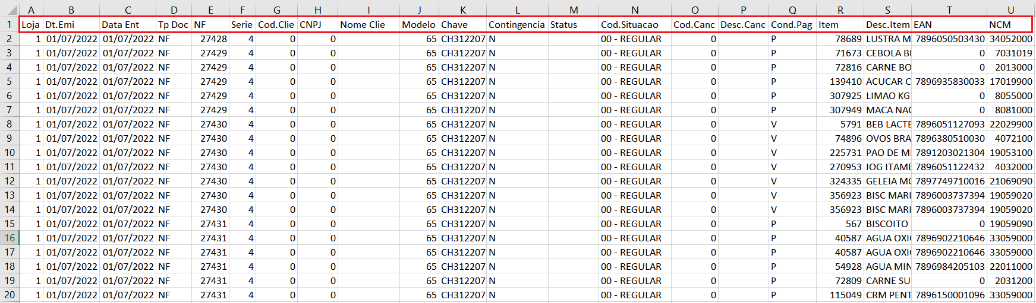Click the Loja header cell
The height and width of the screenshot is (303, 1036).
(x=31, y=24)
